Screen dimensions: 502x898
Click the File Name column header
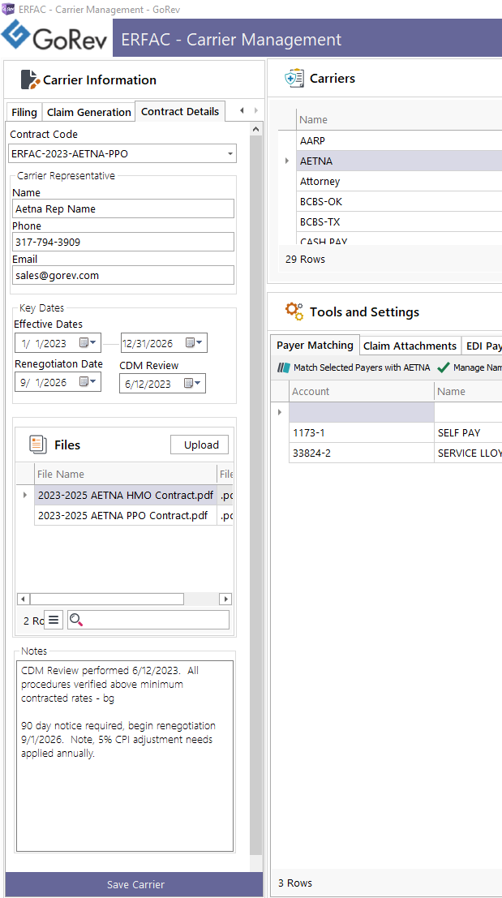tap(126, 475)
